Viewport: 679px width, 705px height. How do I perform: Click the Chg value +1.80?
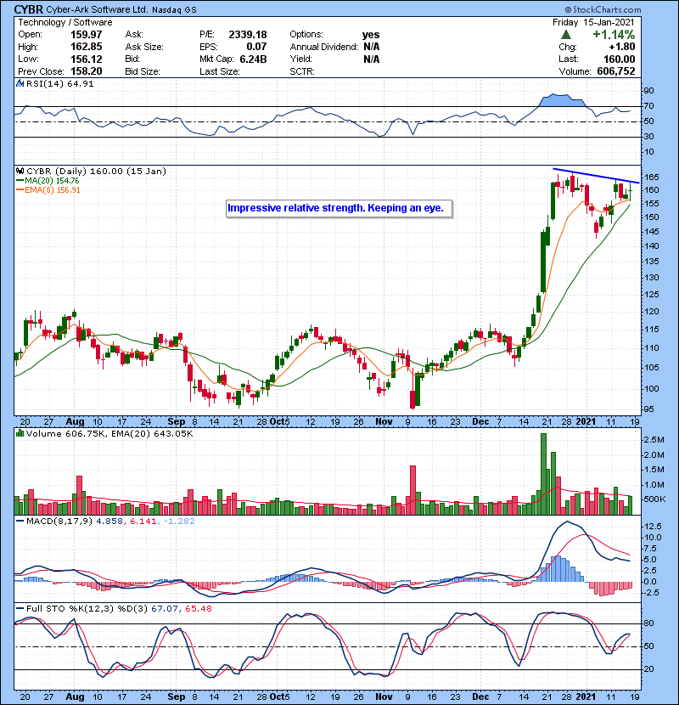[x=622, y=47]
